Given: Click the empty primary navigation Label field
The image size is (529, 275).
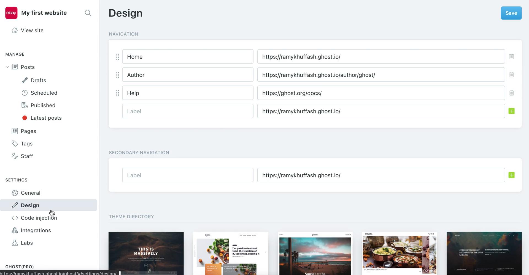Looking at the screenshot, I should tap(188, 111).
